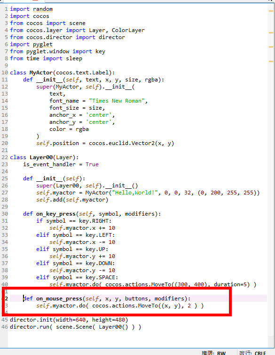Click the warning marker beside ColorLayer import line
This screenshot has height=355, width=275.
(x=271, y=32)
